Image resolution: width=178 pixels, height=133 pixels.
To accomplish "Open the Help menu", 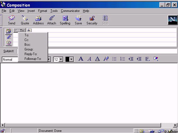I will (86, 11).
